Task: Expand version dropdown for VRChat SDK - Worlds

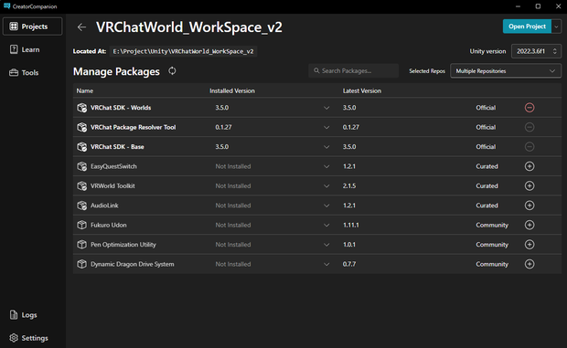Action: [x=326, y=108]
